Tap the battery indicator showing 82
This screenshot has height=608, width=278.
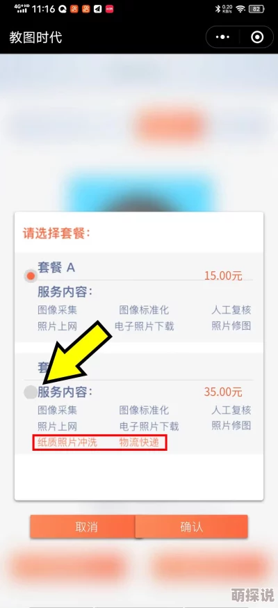256,8
